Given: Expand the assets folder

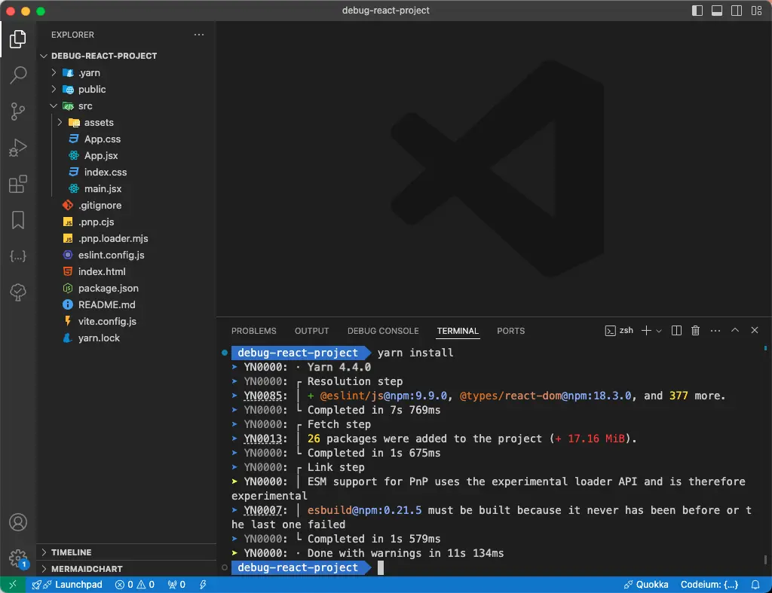Looking at the screenshot, I should [x=98, y=122].
